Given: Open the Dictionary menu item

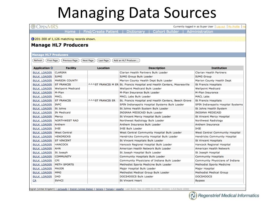Looking at the screenshot, I should 136,31.
